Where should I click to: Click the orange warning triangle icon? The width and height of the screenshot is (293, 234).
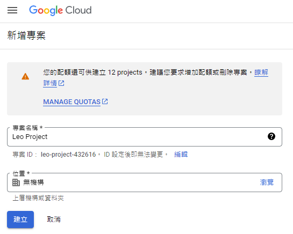25,76
